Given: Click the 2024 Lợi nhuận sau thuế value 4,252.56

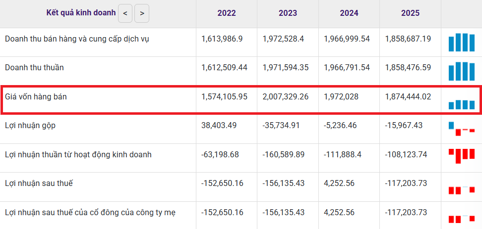Looking at the screenshot, I should (x=340, y=183).
